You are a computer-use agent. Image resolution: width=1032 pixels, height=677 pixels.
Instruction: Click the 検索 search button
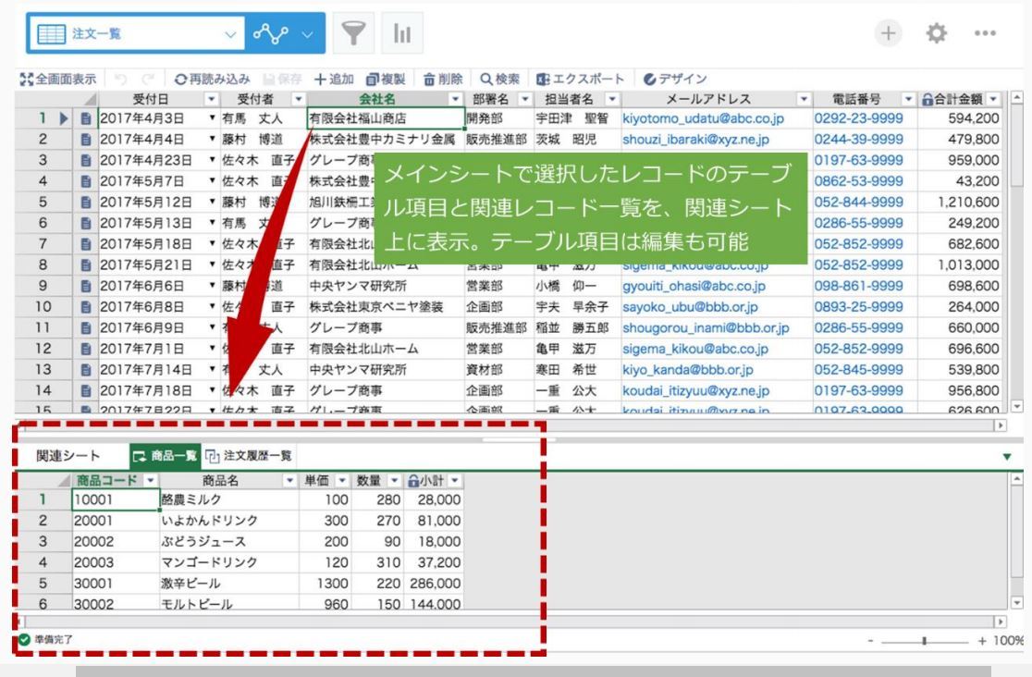[502, 80]
